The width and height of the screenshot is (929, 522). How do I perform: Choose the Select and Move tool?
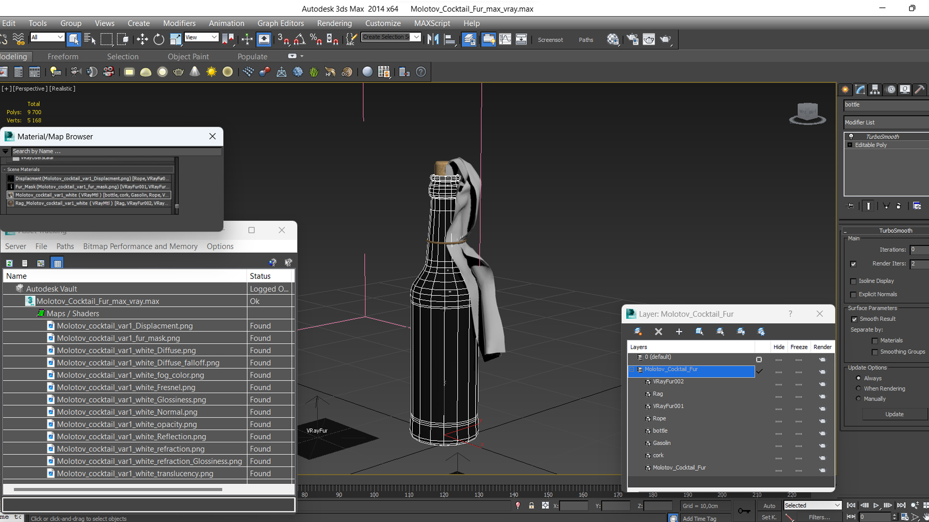coord(142,39)
